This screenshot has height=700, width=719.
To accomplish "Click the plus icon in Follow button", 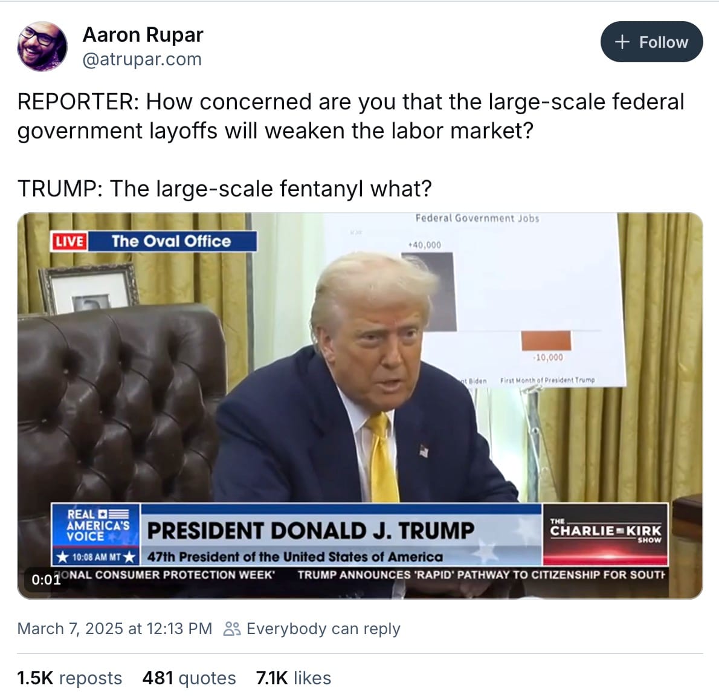I will tap(622, 42).
